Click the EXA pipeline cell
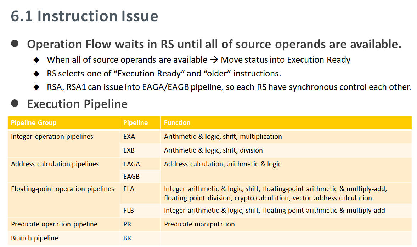 (x=140, y=137)
